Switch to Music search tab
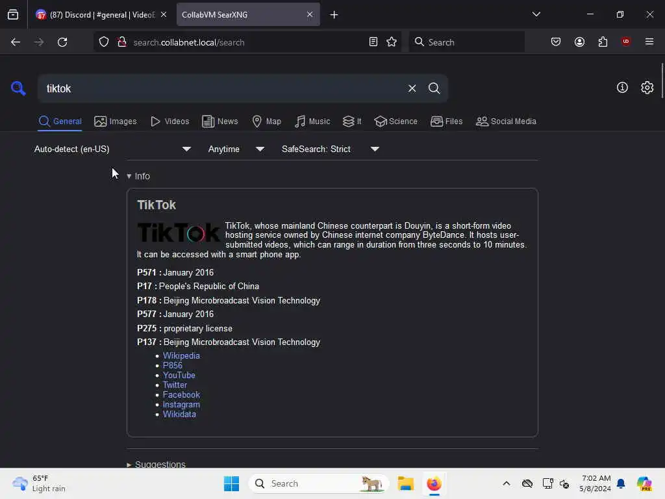The width and height of the screenshot is (665, 499). [312, 122]
